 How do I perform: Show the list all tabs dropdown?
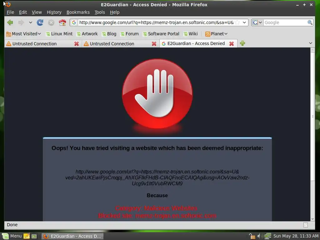310,43
